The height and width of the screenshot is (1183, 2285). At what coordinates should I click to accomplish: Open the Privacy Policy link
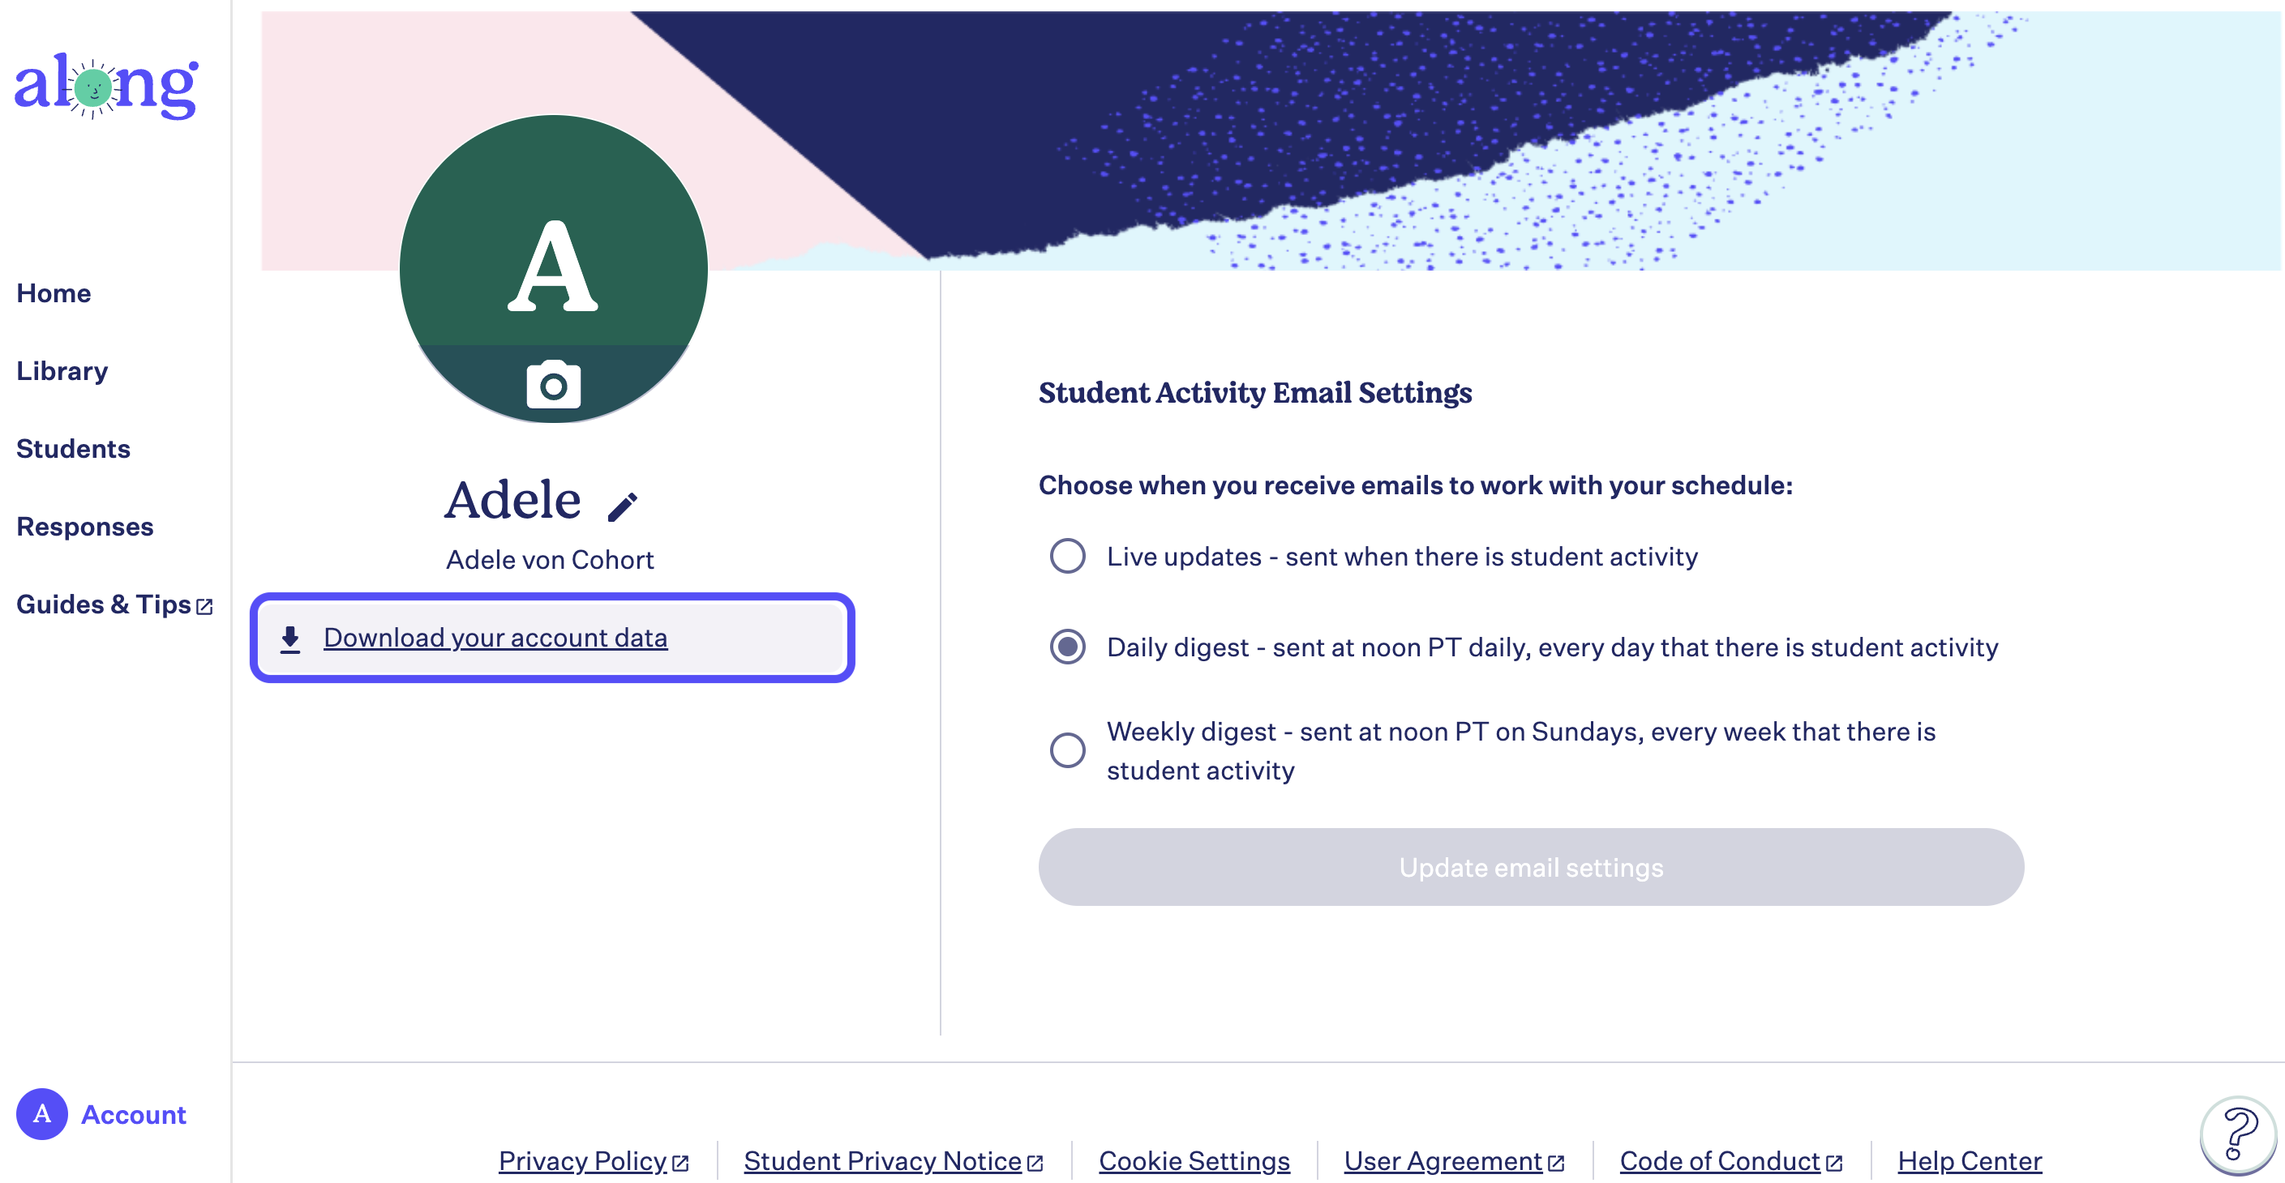coord(583,1161)
